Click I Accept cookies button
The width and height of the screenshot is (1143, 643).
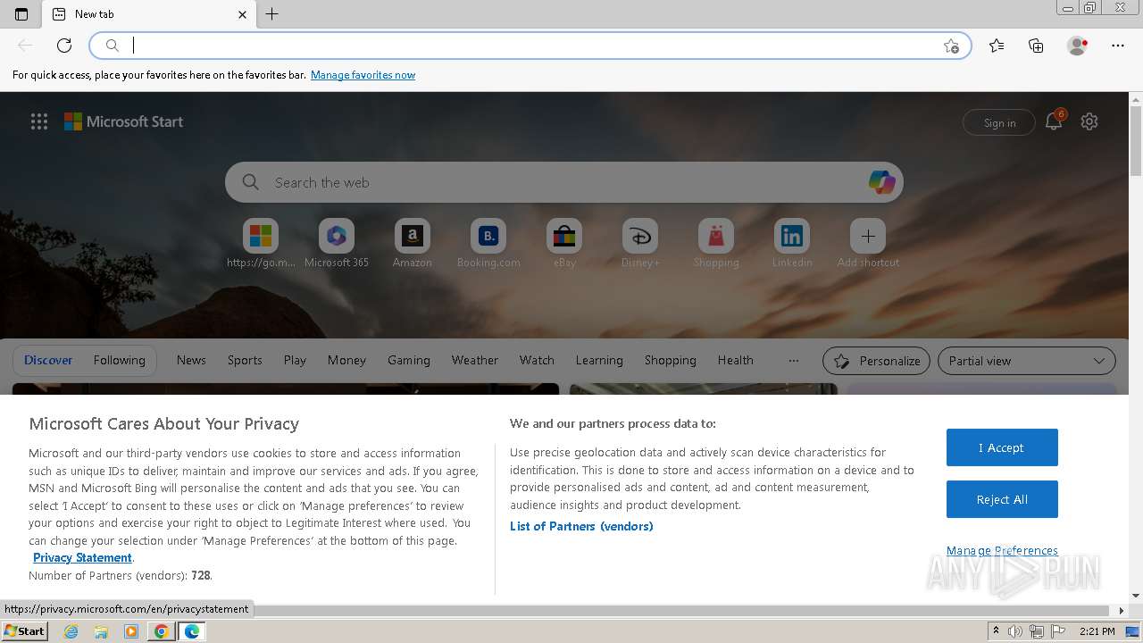click(1002, 447)
